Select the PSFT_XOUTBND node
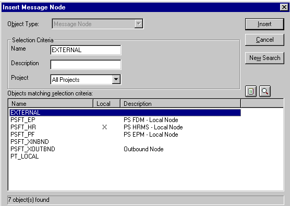This screenshot has width=290, height=206. pyautogui.click(x=33, y=149)
